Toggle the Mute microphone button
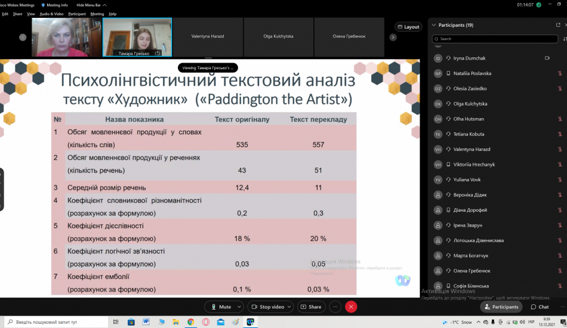 coord(220,307)
